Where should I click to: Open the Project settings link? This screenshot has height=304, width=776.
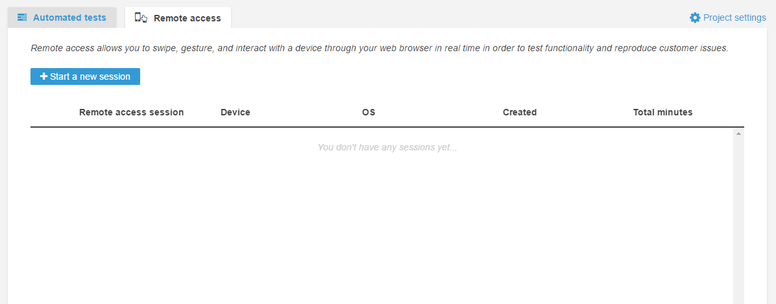point(734,18)
